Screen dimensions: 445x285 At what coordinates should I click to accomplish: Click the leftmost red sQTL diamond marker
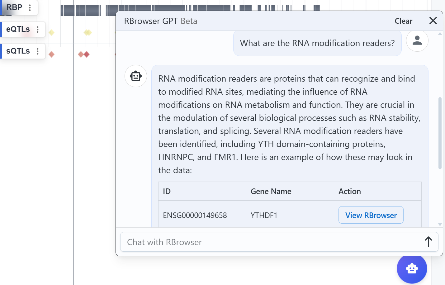click(x=52, y=55)
